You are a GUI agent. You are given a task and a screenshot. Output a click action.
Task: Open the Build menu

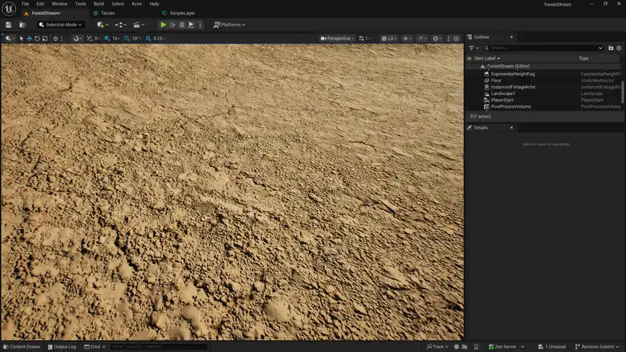tap(99, 4)
